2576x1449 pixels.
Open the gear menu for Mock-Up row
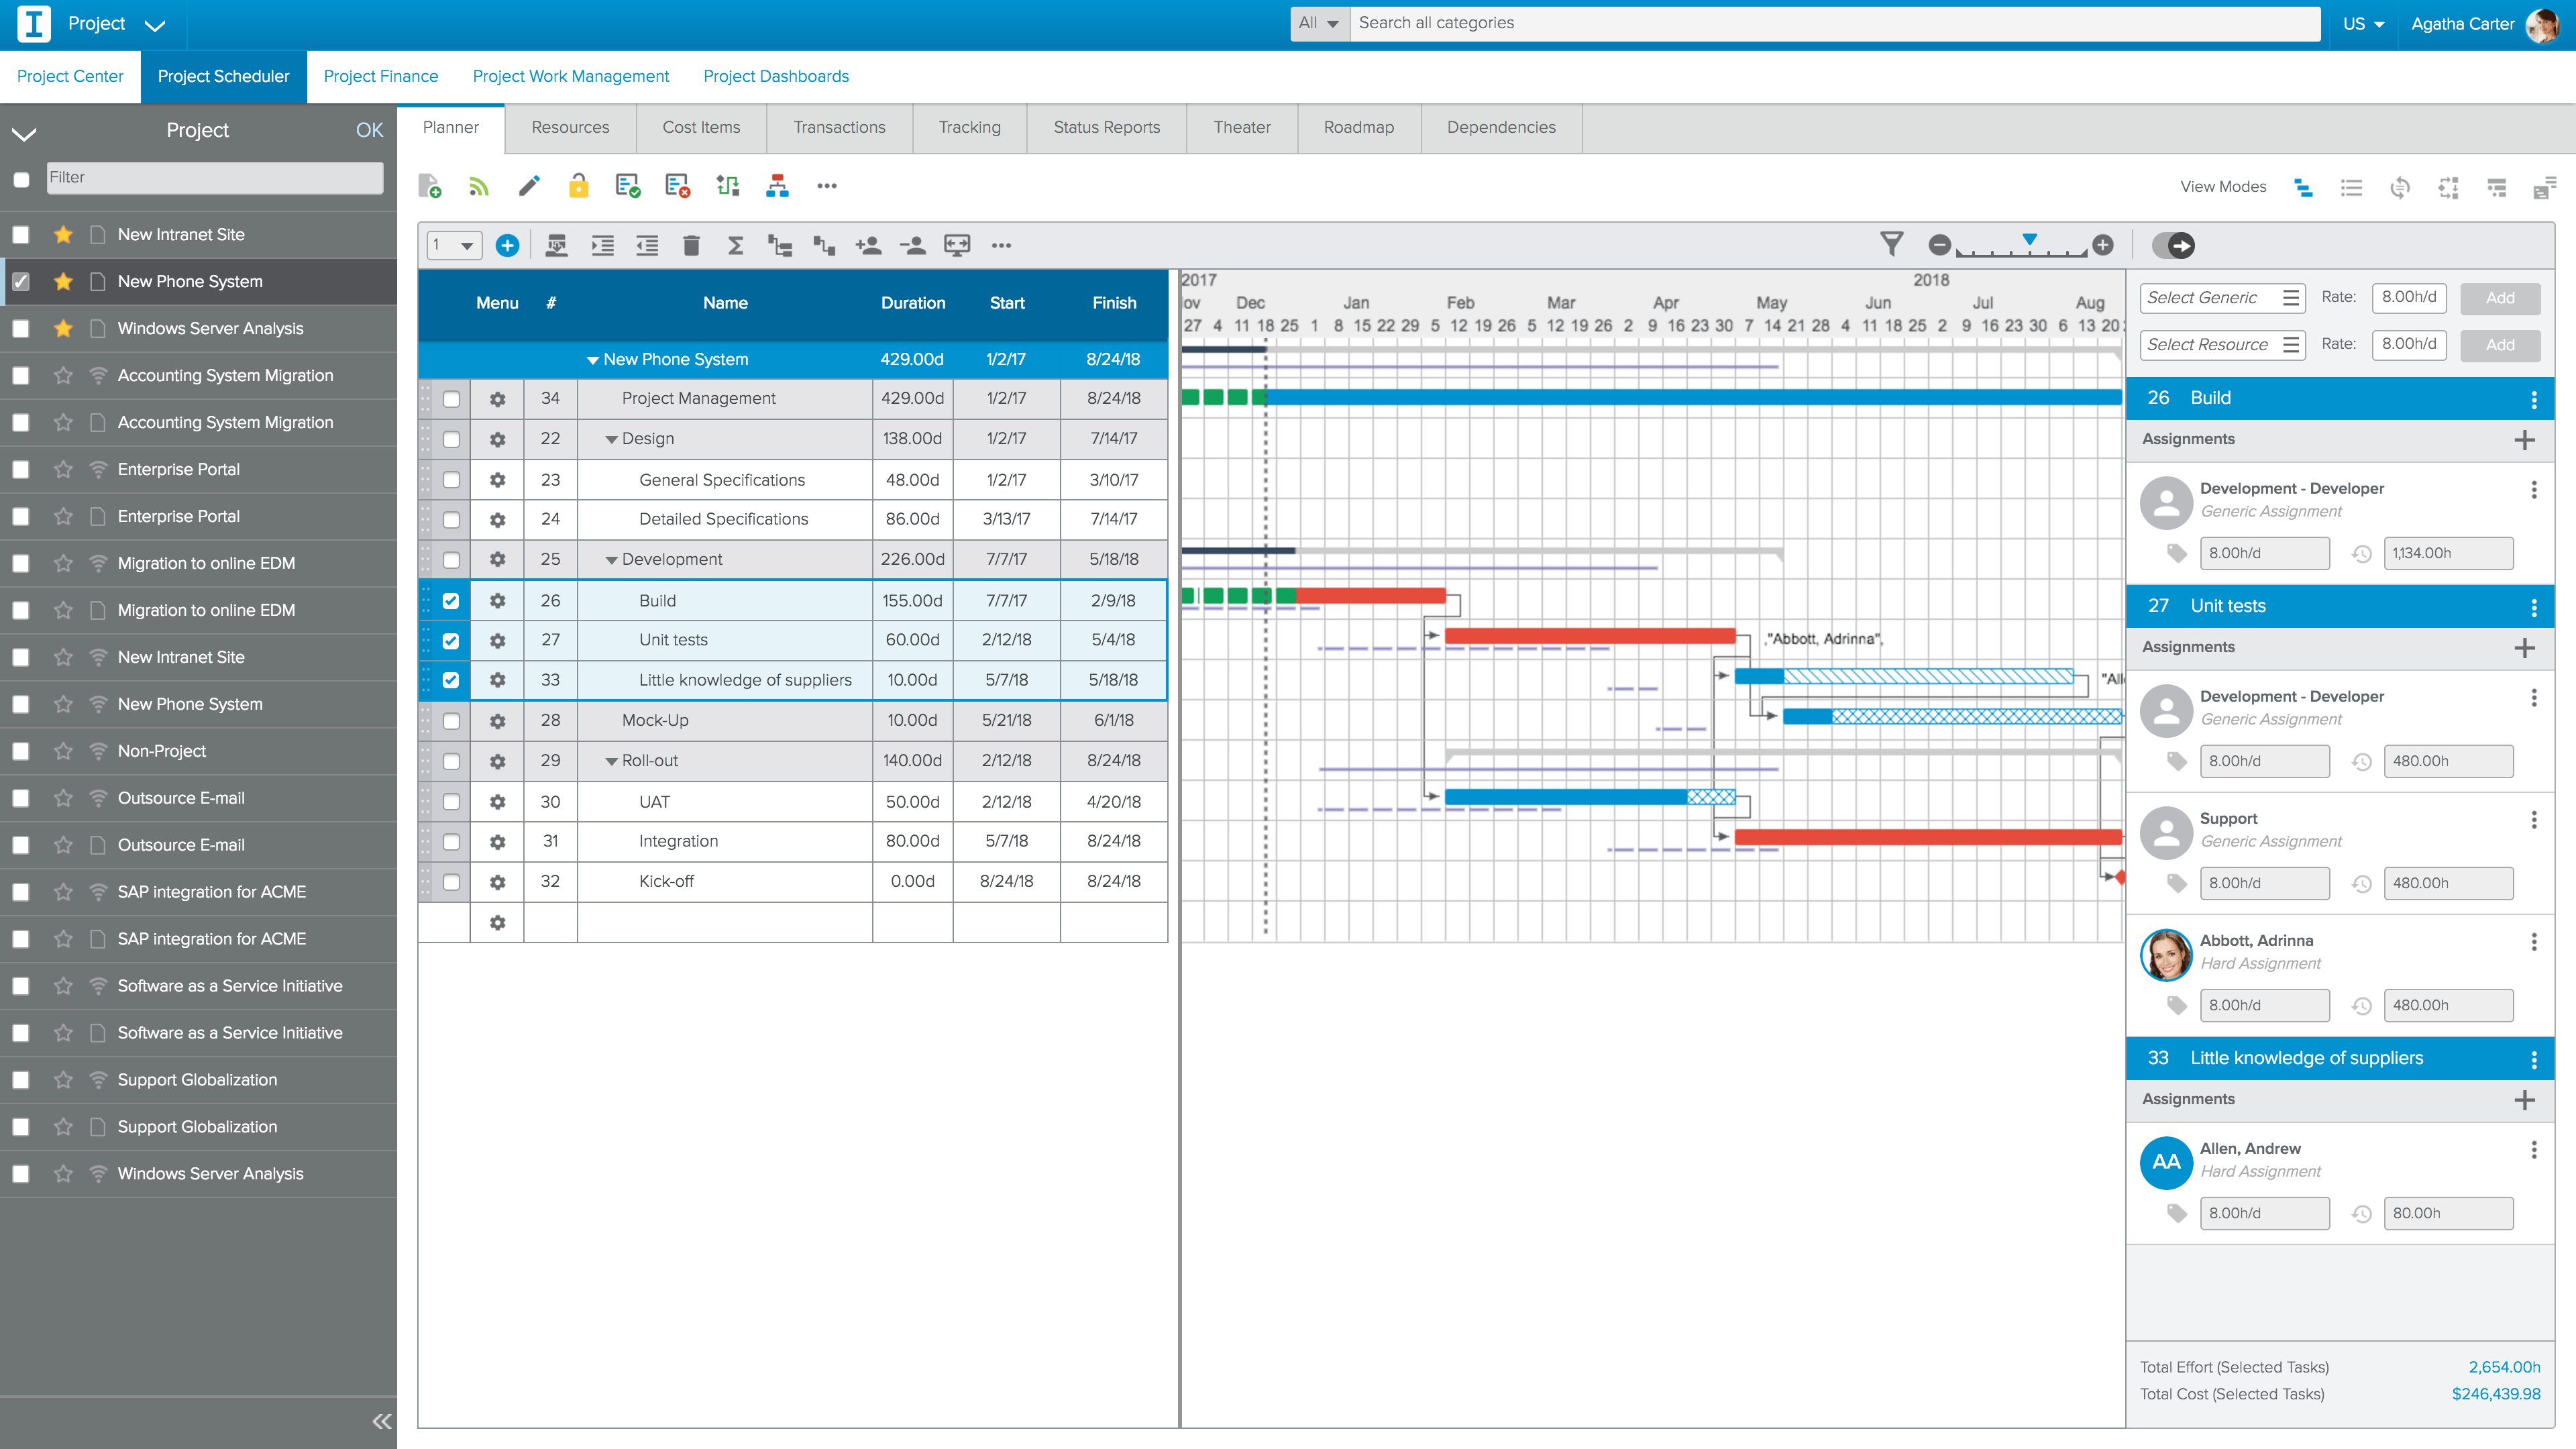tap(497, 720)
